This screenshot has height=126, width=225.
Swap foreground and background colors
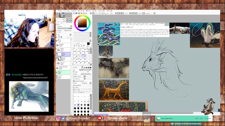(91, 43)
